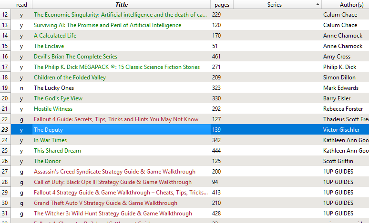Select row number 31 header
Screen dimensions: 369x223
tap(5, 213)
